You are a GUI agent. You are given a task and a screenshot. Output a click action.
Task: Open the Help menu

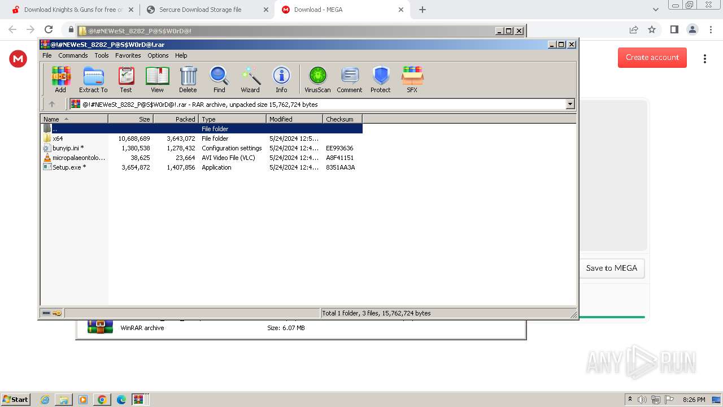click(x=181, y=55)
